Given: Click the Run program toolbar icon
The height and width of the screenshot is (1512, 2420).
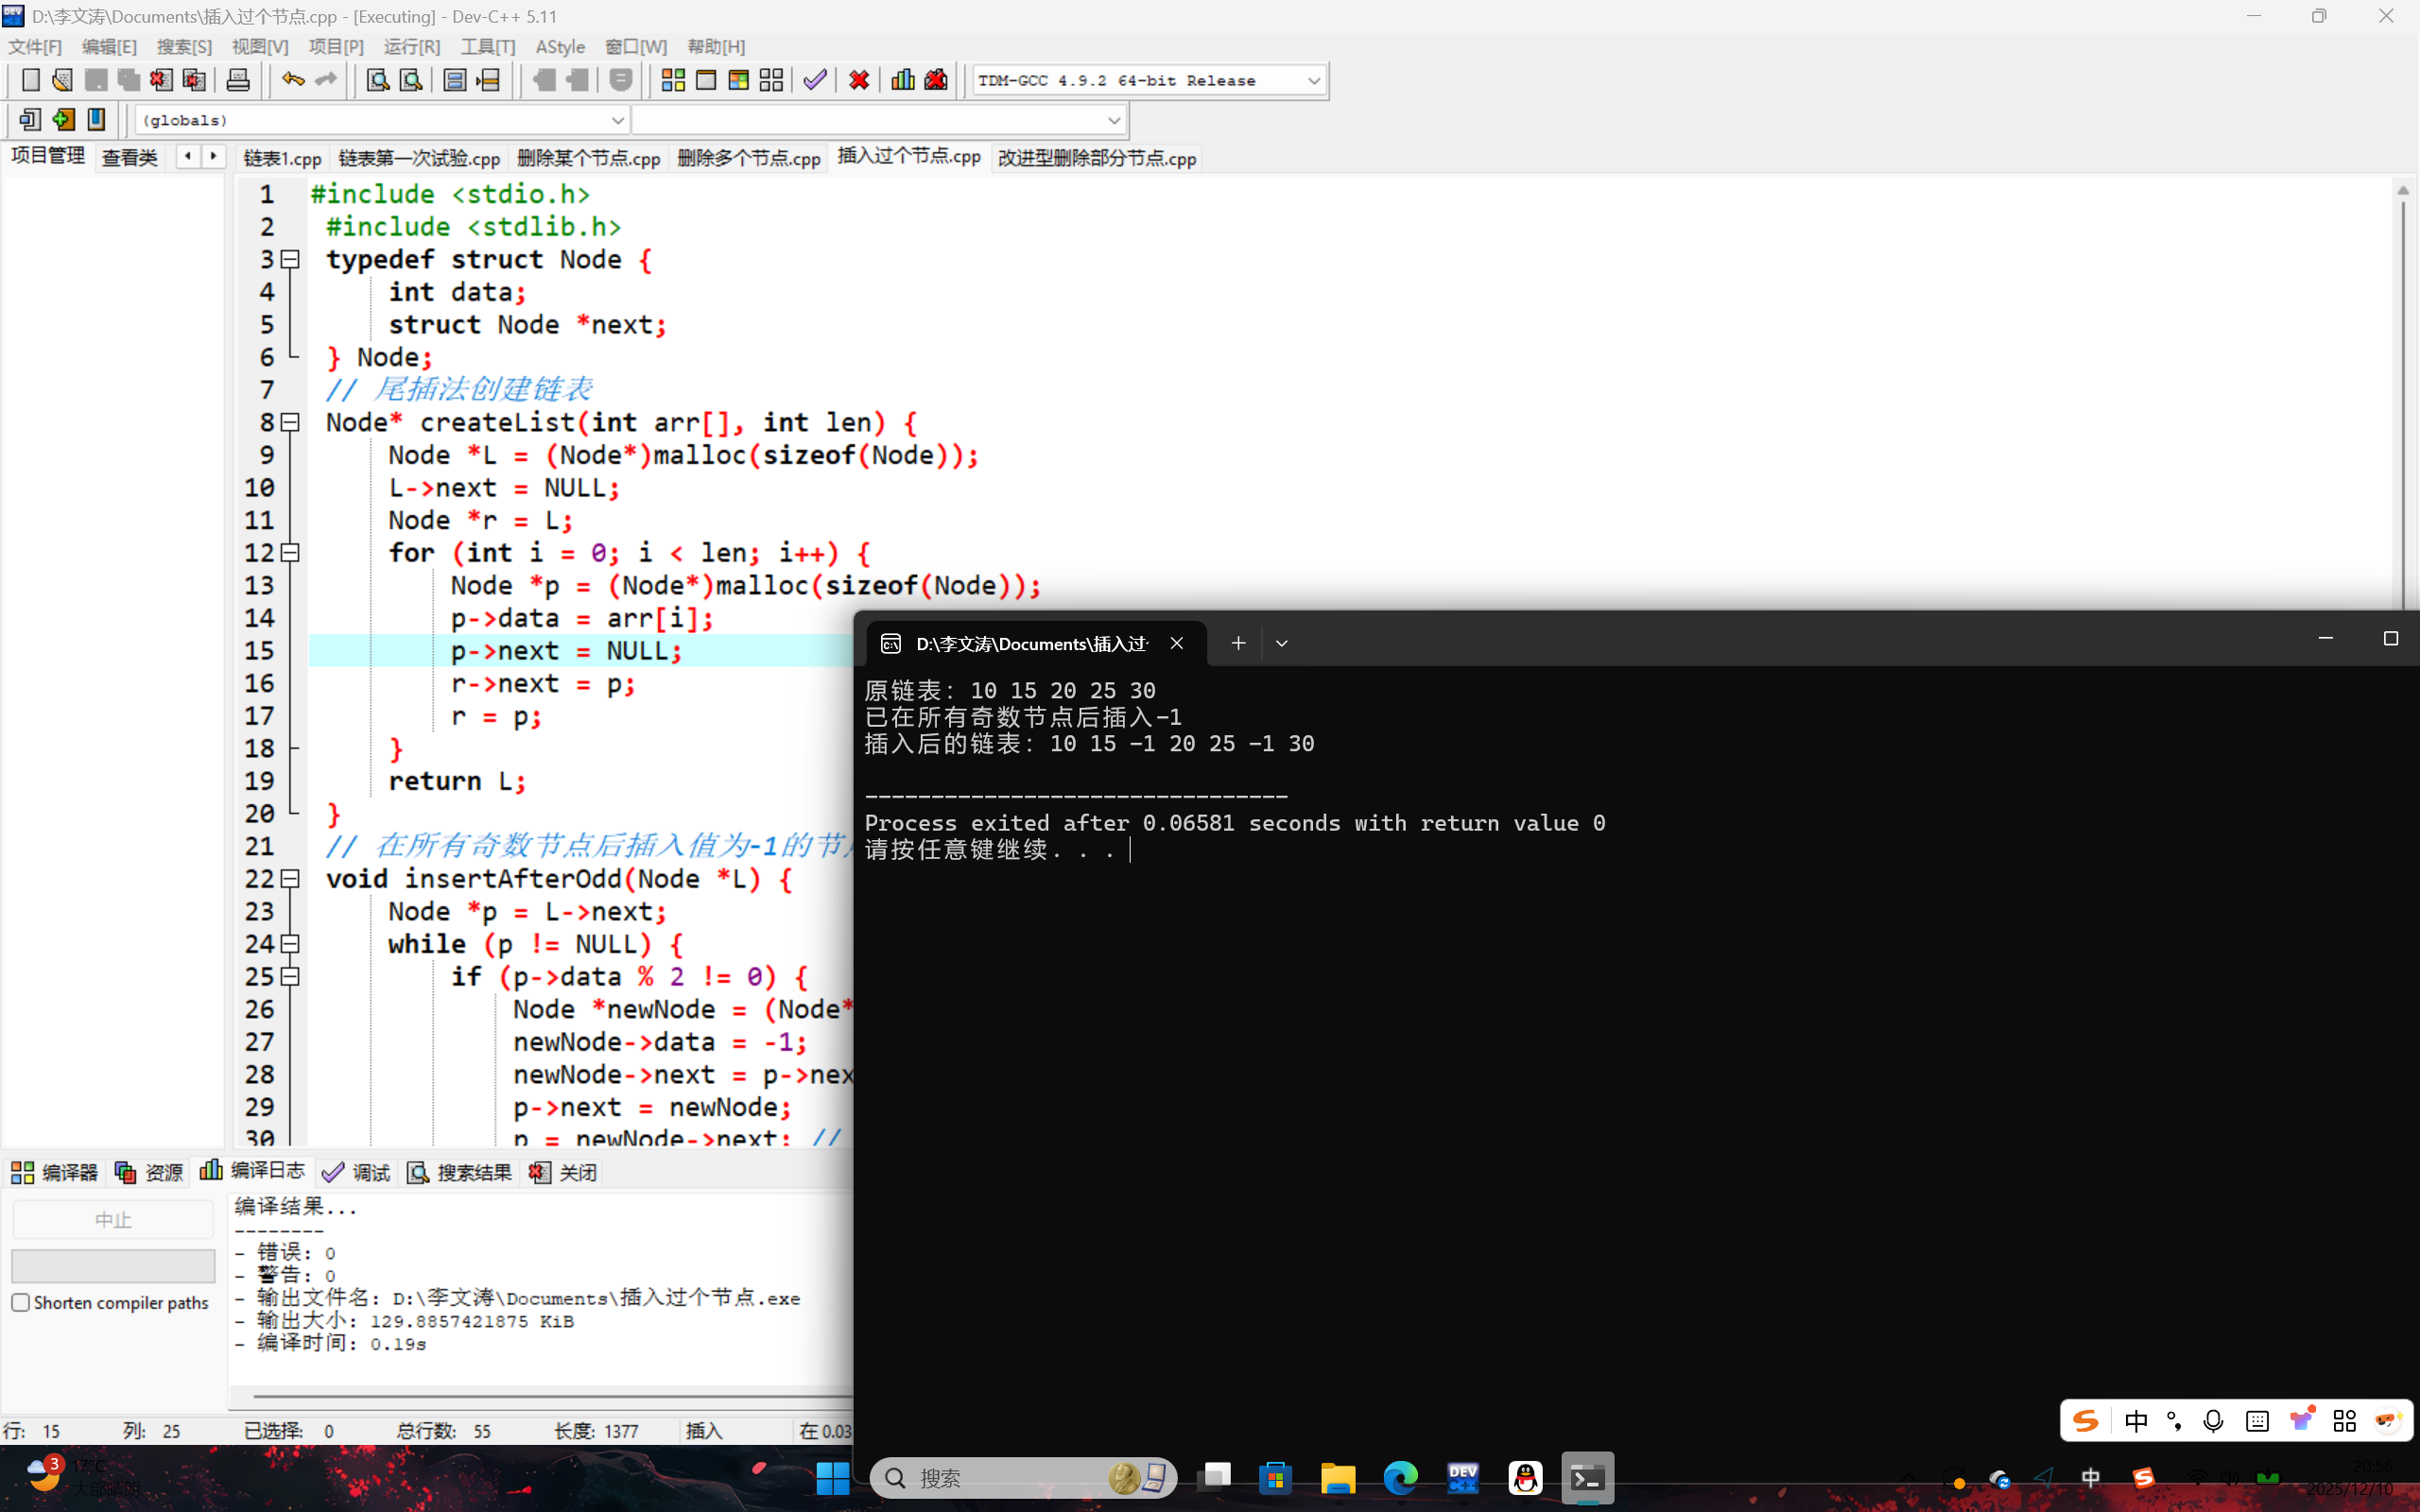Looking at the screenshot, I should pyautogui.click(x=706, y=80).
